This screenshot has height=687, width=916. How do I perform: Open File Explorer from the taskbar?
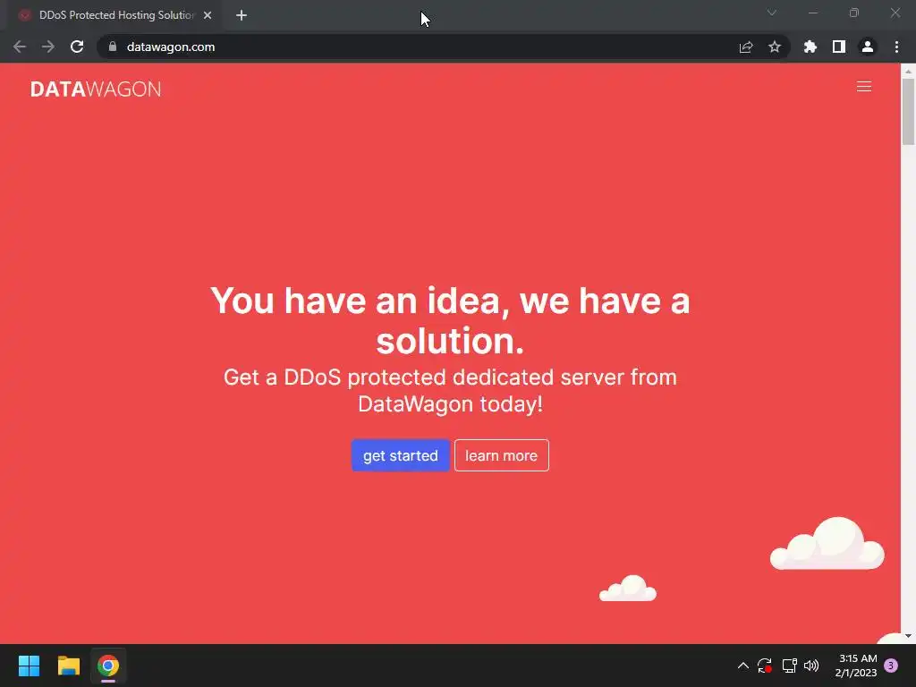click(x=68, y=666)
